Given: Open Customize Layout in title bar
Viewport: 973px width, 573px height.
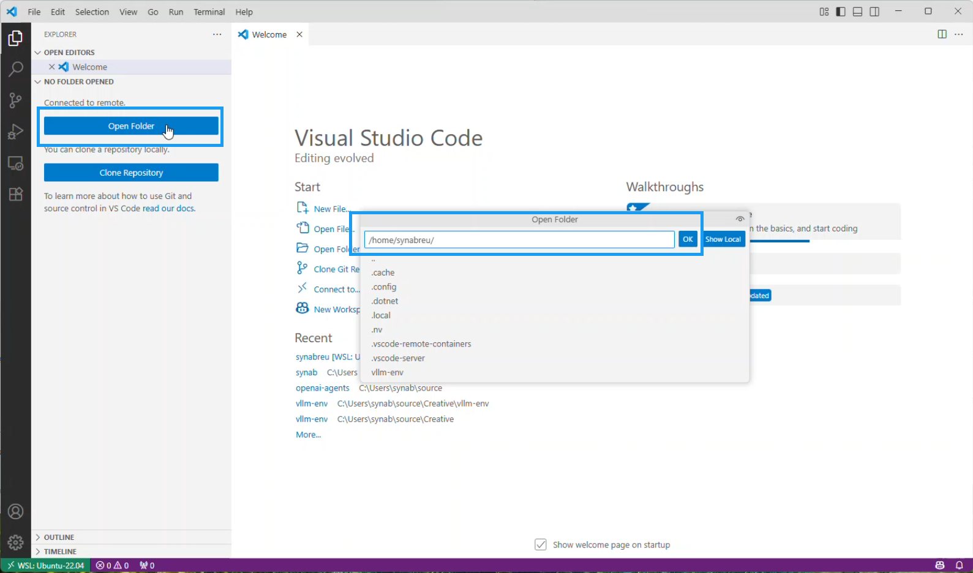Looking at the screenshot, I should (x=824, y=12).
